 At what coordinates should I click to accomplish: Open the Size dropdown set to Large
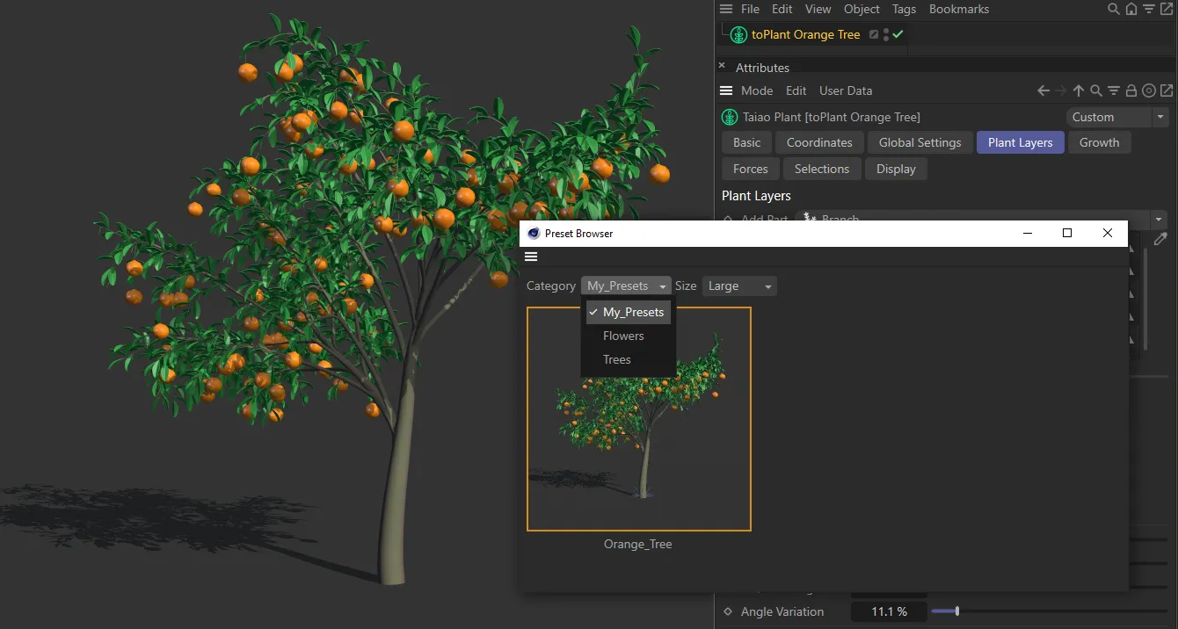(739, 286)
